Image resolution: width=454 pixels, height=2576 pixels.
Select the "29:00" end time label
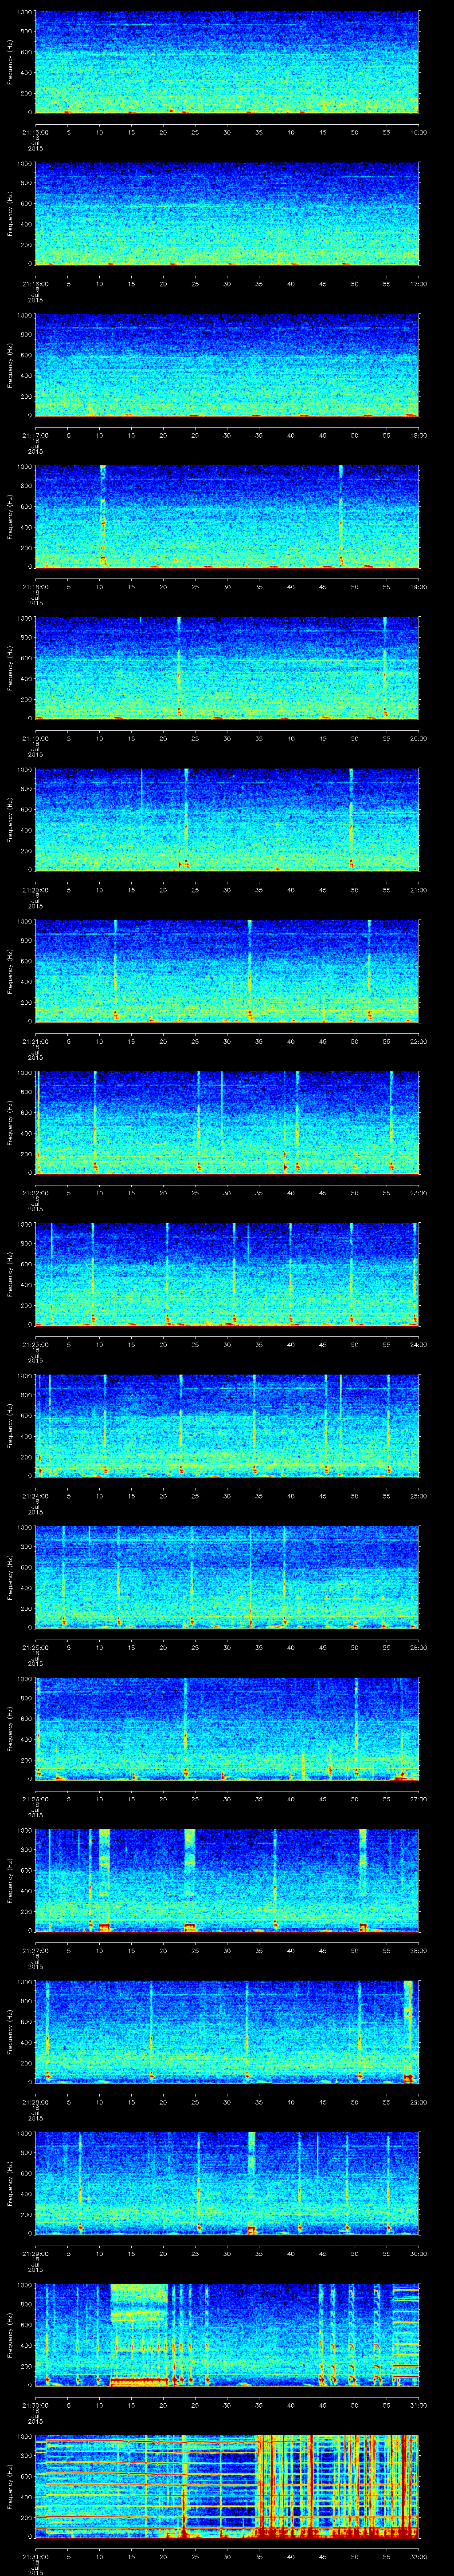click(x=419, y=2102)
